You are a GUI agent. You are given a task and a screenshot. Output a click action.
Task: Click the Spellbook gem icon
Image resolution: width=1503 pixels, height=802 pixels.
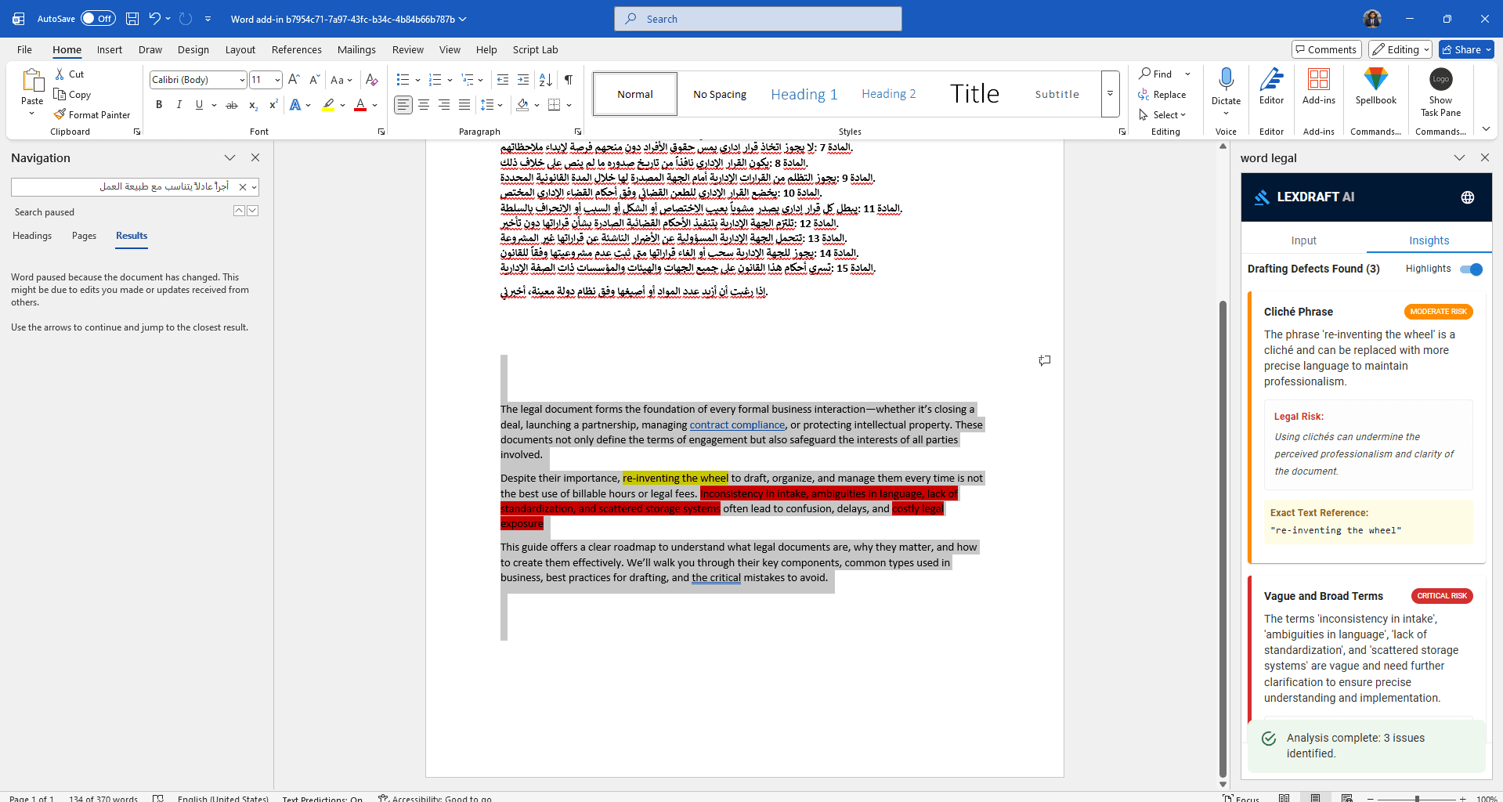[x=1376, y=79]
